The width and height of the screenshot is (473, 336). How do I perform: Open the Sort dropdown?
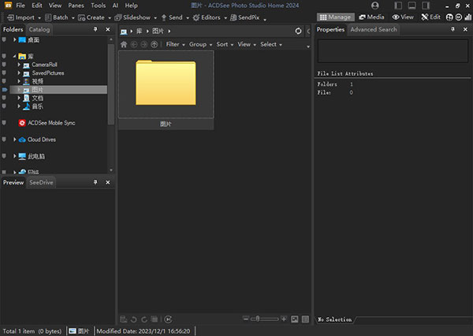click(224, 44)
